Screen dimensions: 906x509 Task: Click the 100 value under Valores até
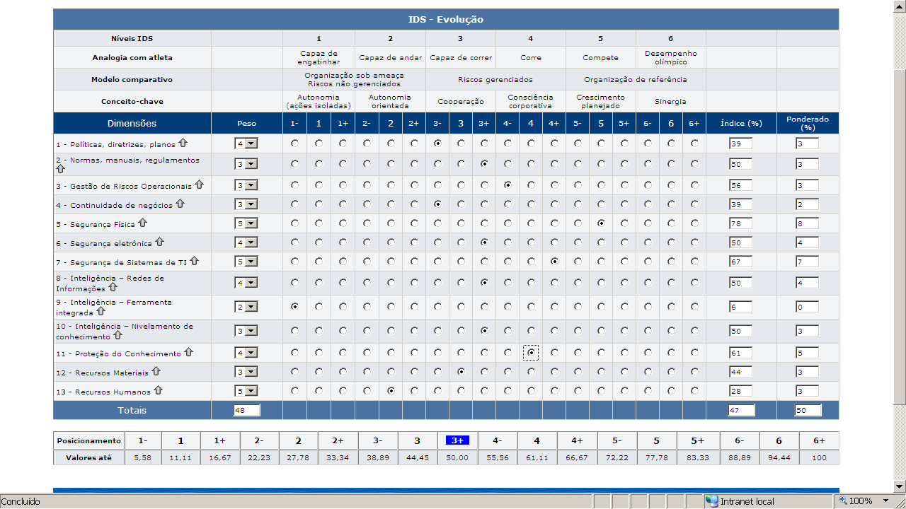pyautogui.click(x=819, y=457)
